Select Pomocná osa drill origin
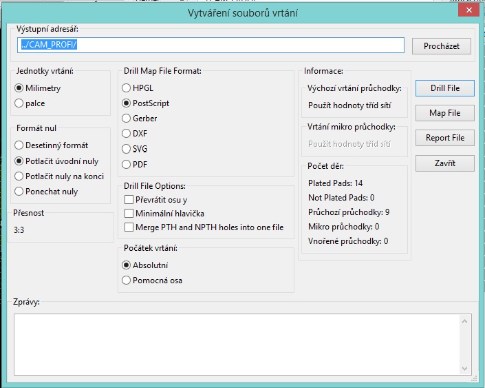The height and width of the screenshot is (388, 485). pyautogui.click(x=126, y=280)
